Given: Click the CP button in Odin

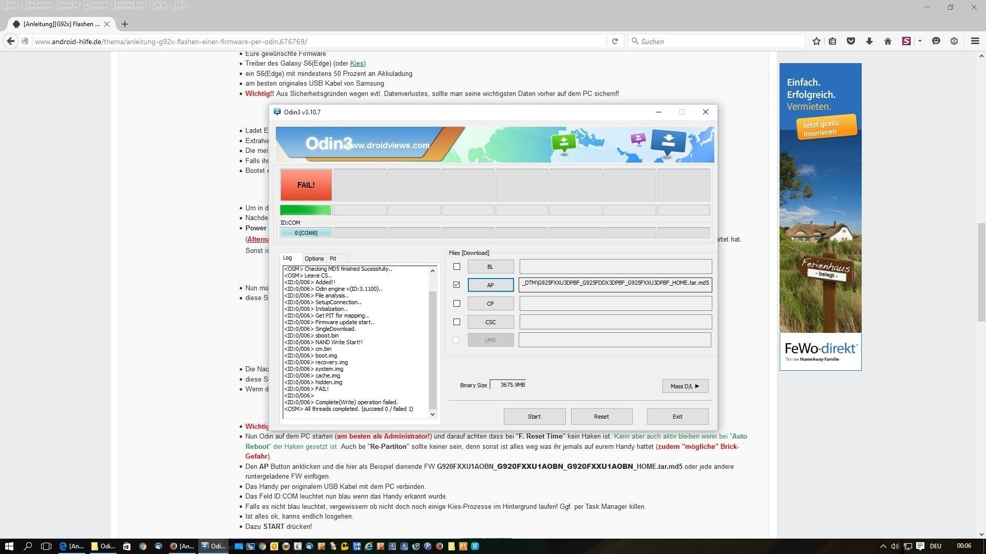Looking at the screenshot, I should [x=490, y=304].
